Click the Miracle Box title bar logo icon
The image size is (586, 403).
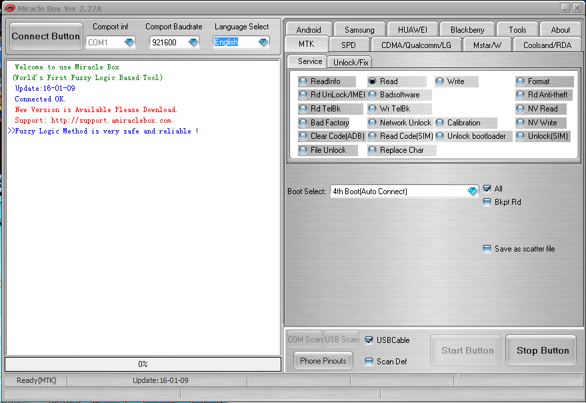[9, 8]
